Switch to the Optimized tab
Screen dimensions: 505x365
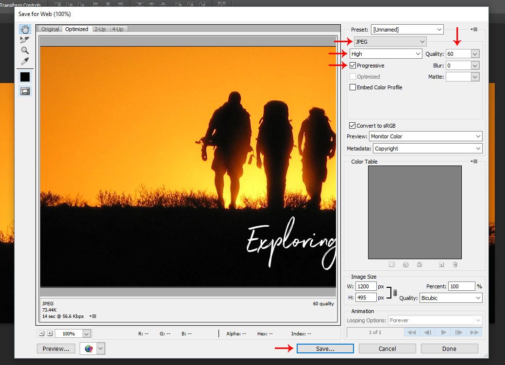[77, 29]
